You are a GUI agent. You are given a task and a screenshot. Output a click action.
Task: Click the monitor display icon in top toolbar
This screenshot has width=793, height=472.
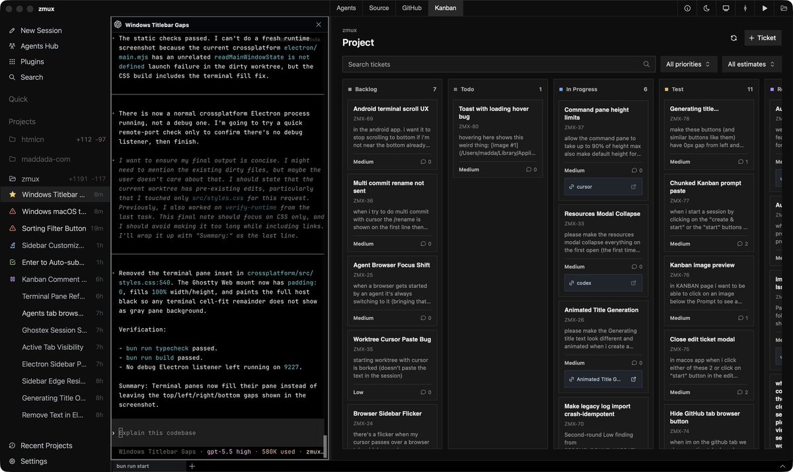[x=726, y=9]
